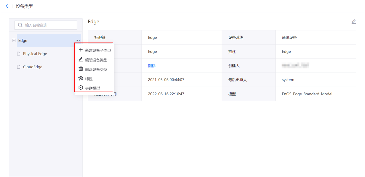This screenshot has height=177, width=365.
Task: Click the badge icon next to 特性
Action: click(x=80, y=78)
